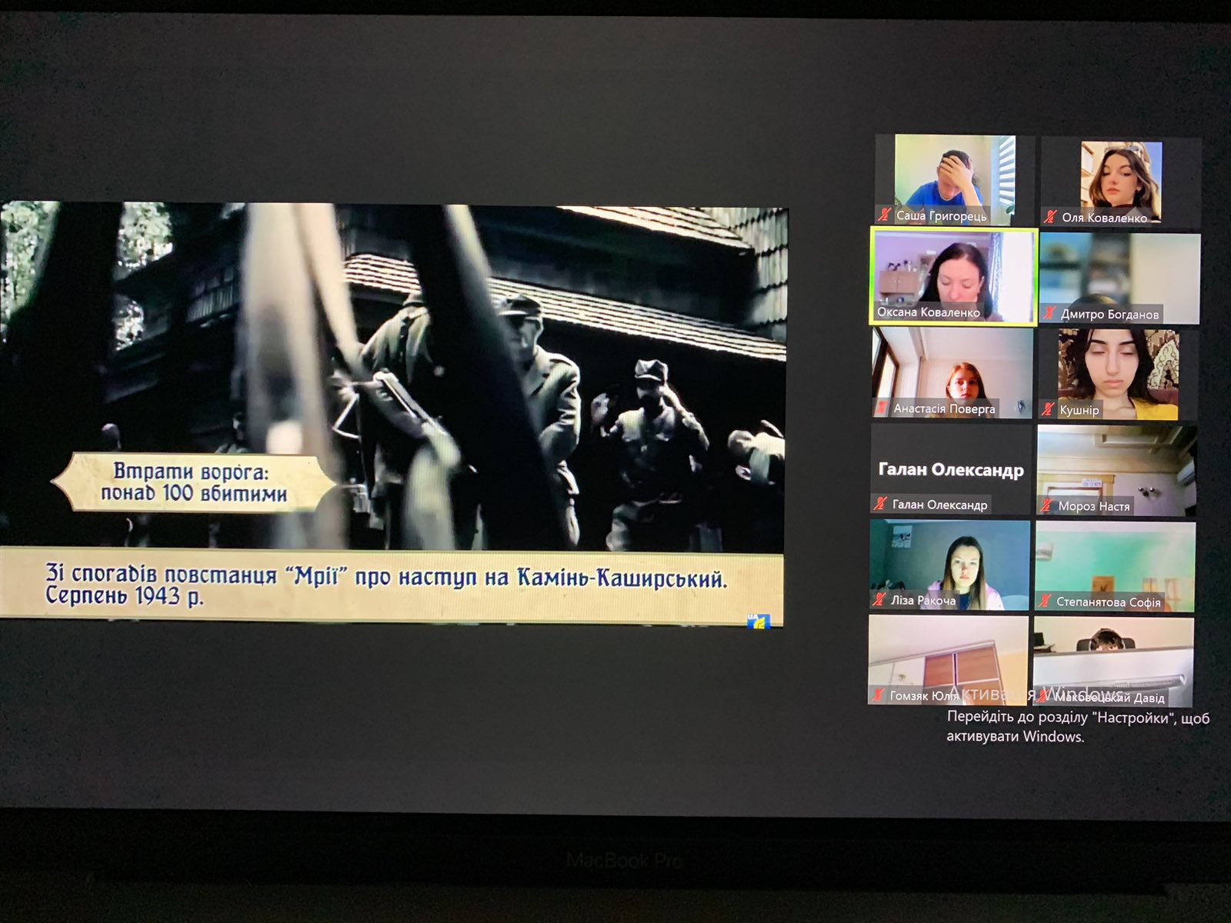
Task: Select Гомзяк Юля video tile
Action: [948, 660]
